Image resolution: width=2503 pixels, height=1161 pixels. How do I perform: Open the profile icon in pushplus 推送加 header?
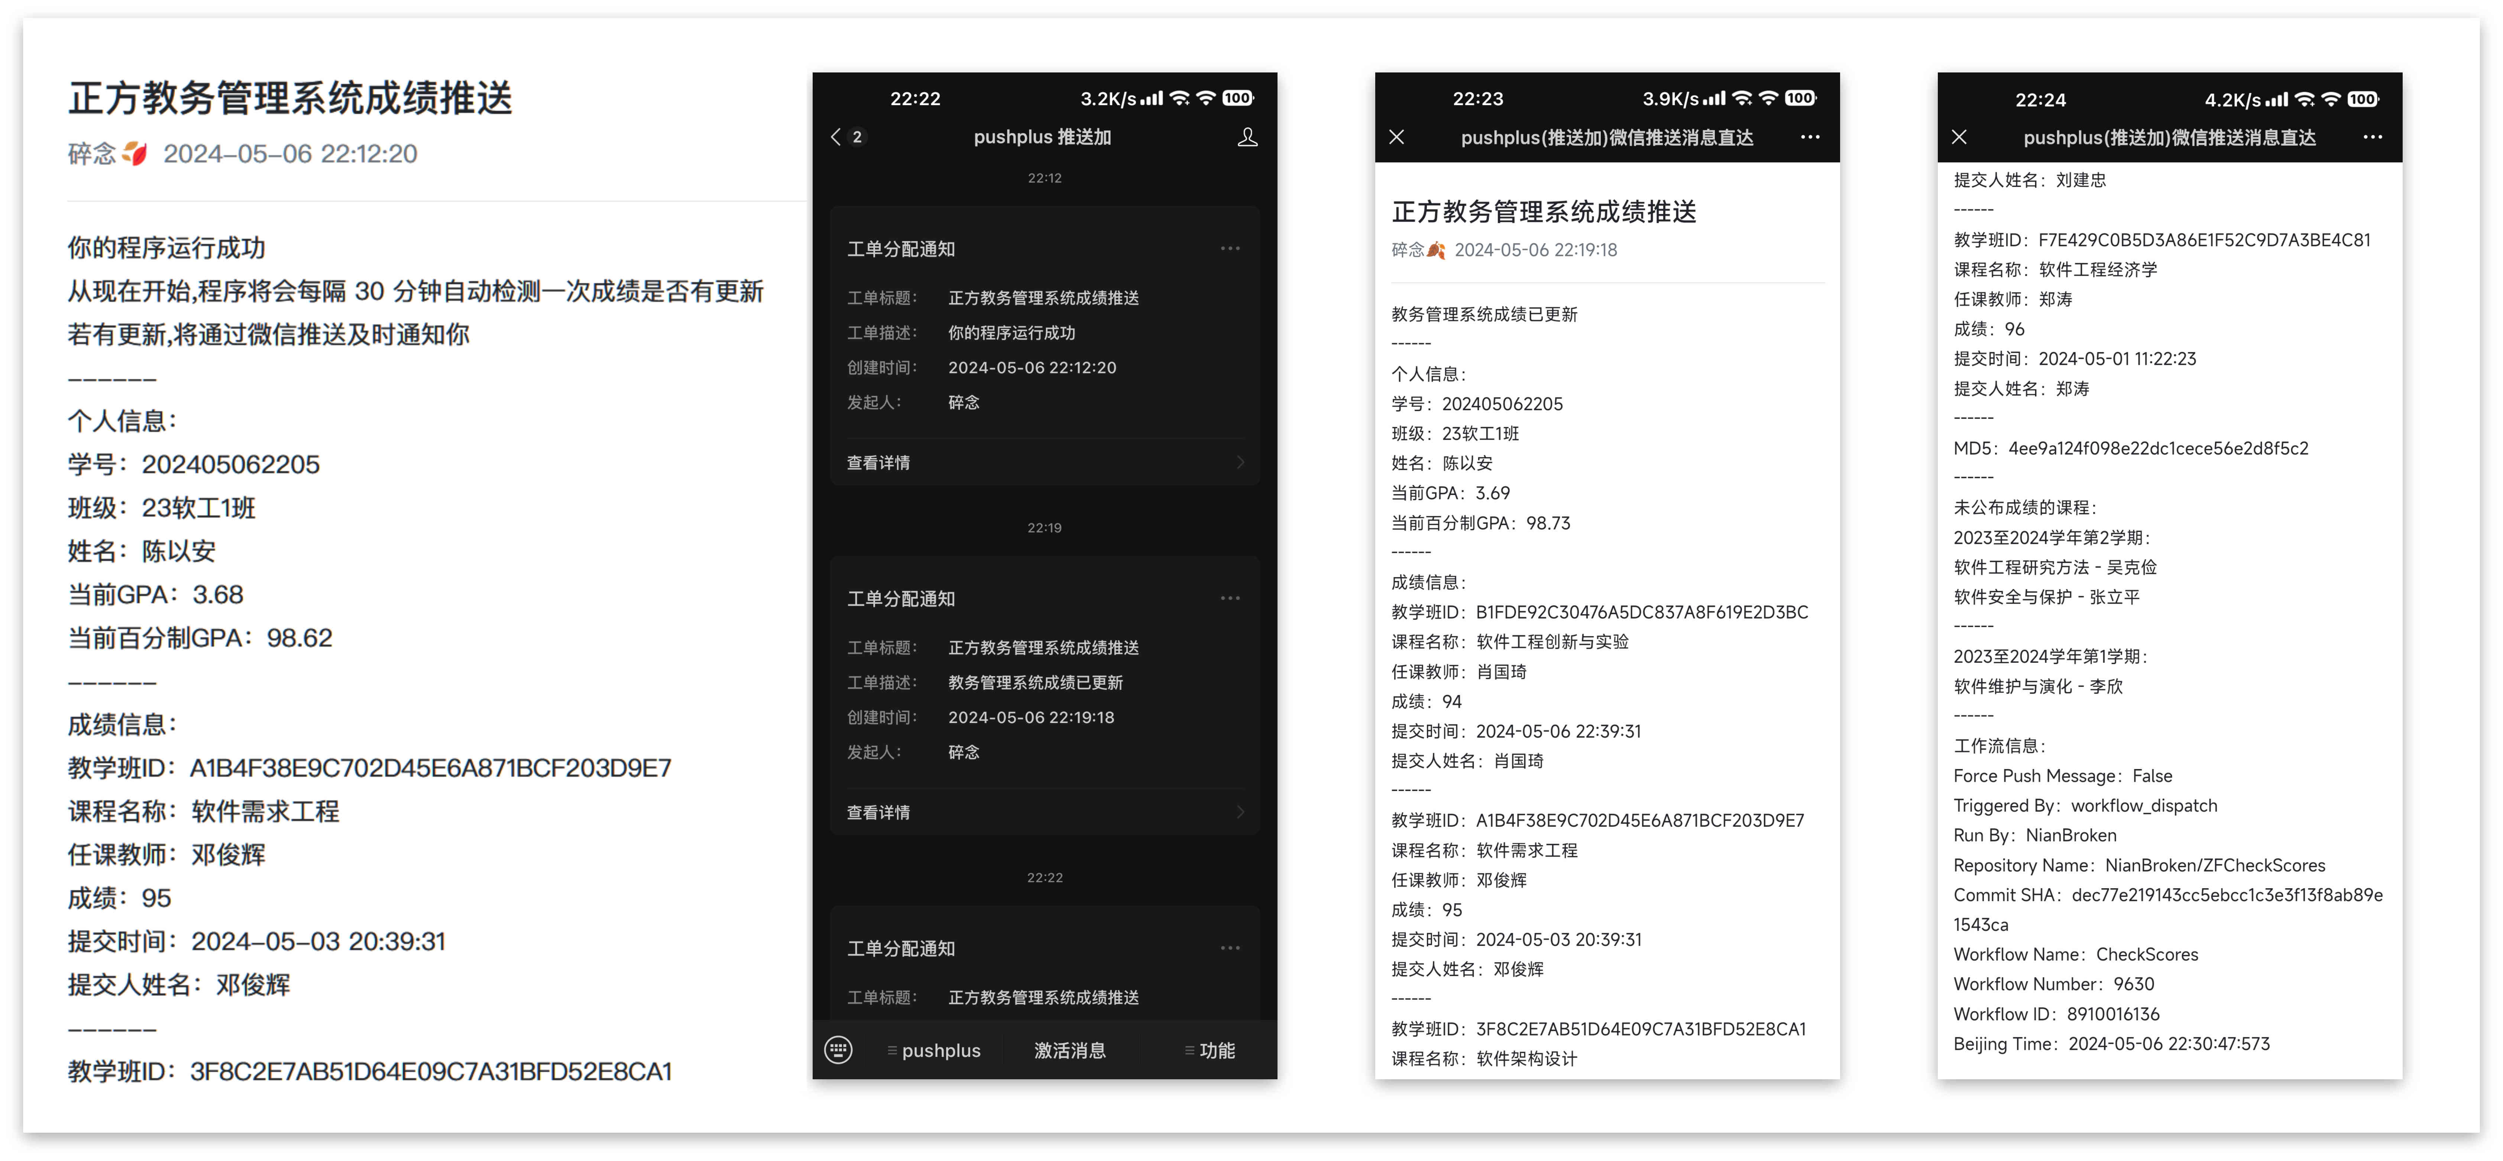pyautogui.click(x=1248, y=137)
